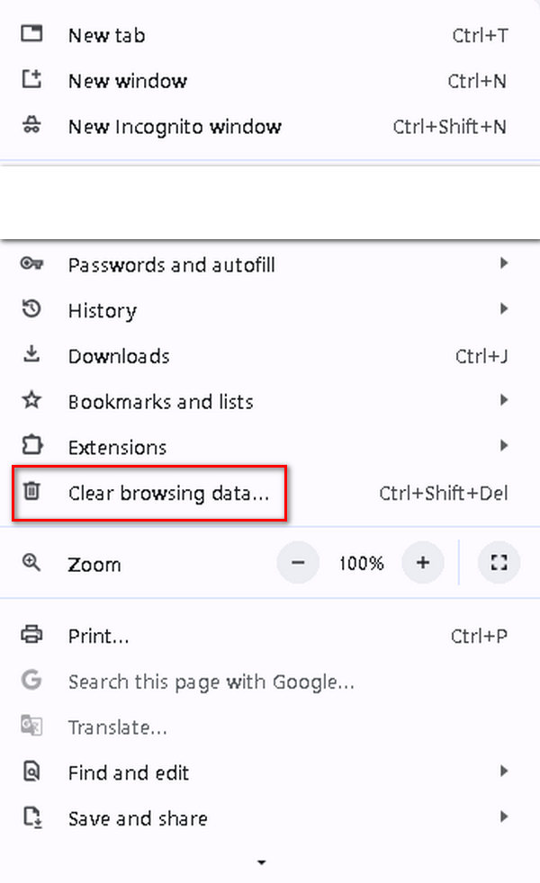Expand the History submenu arrow
This screenshot has height=883, width=540.
(x=504, y=310)
